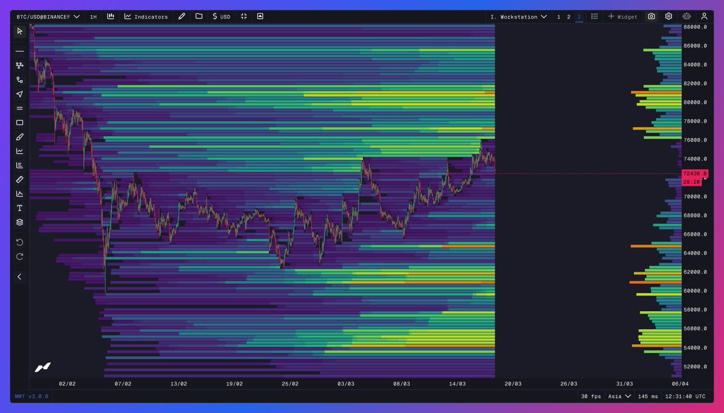Click the 14/03 date axis label
Screen dimensions: 724x413
457,383
